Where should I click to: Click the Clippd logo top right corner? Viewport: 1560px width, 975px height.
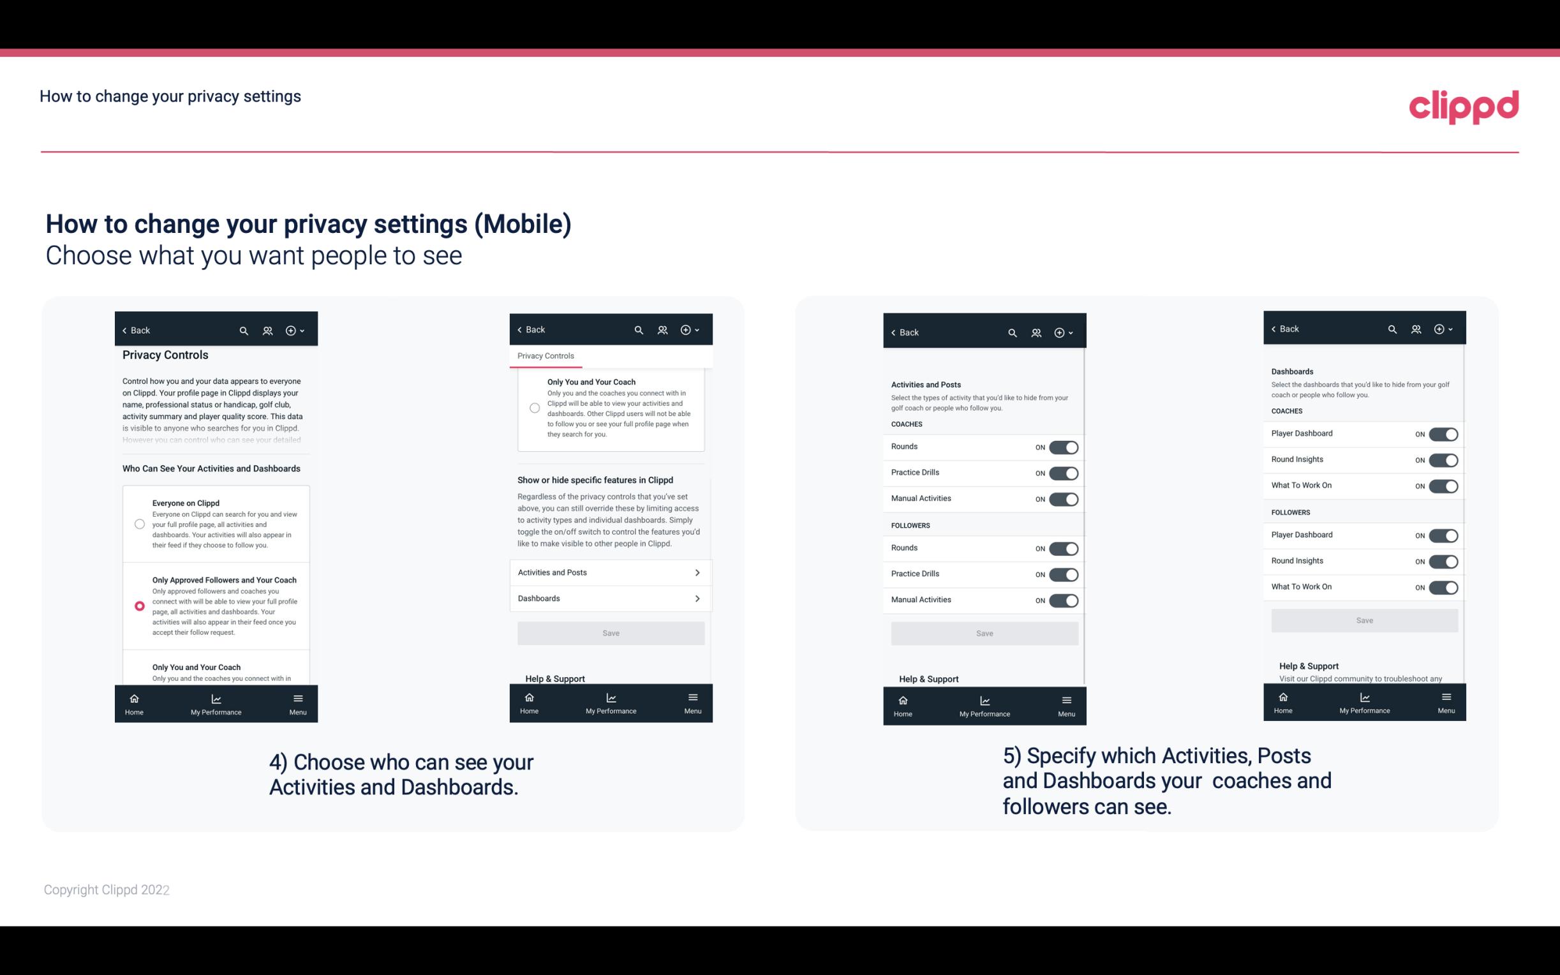tap(1464, 105)
